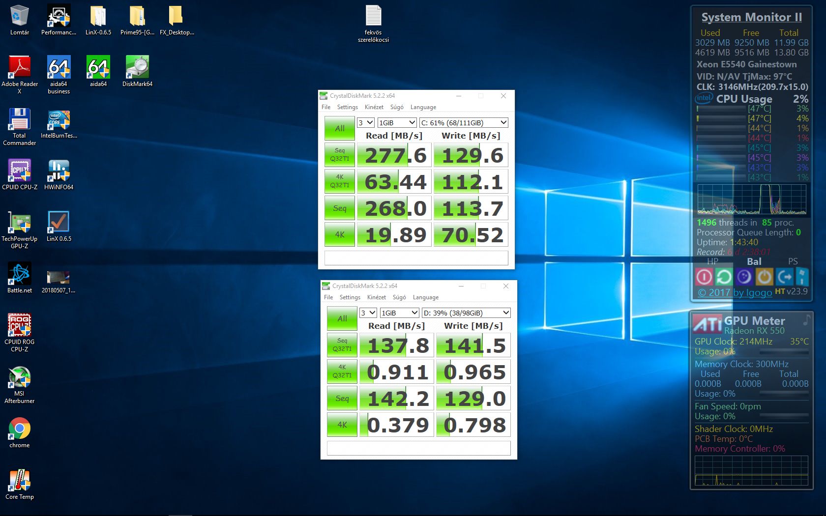The height and width of the screenshot is (516, 826).
Task: Select PS power plan in System Monitor
Action: 793,261
